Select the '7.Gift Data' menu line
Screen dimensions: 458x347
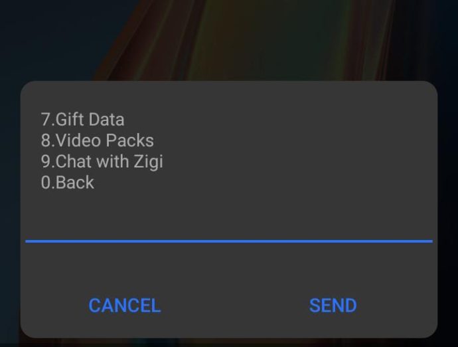(83, 120)
